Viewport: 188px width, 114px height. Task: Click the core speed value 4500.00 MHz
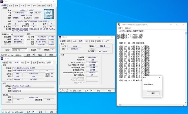18,37
